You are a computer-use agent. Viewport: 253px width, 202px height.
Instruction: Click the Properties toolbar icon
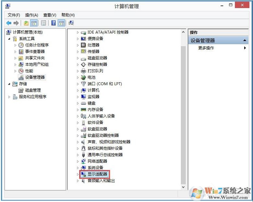(43, 23)
